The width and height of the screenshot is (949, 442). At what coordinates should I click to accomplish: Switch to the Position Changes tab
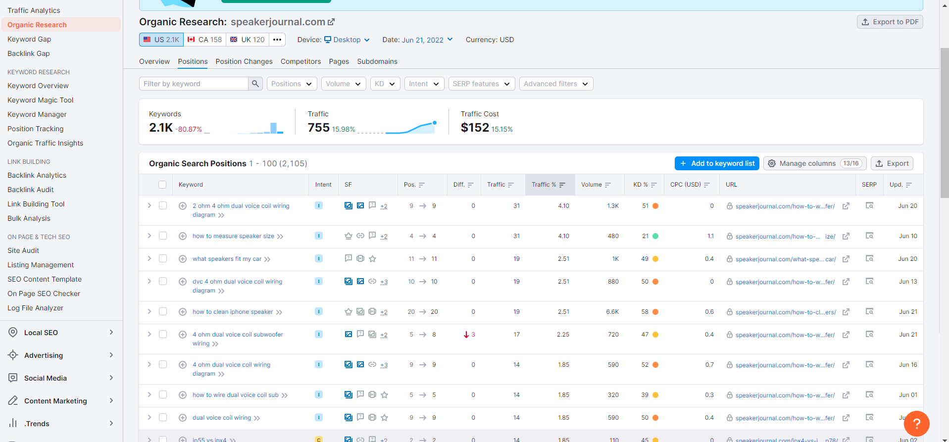pyautogui.click(x=244, y=61)
